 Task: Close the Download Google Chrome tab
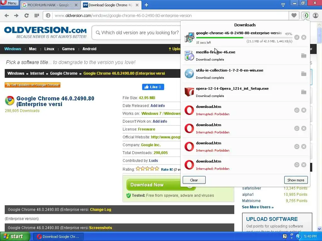137,5
